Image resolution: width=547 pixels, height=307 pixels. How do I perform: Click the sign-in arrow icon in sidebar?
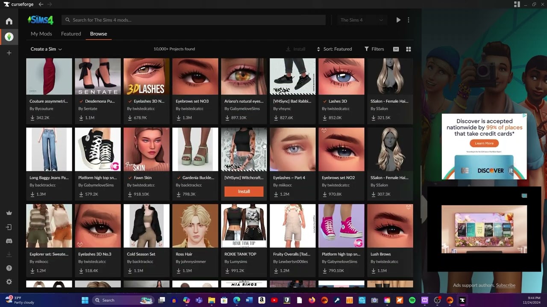[9, 227]
